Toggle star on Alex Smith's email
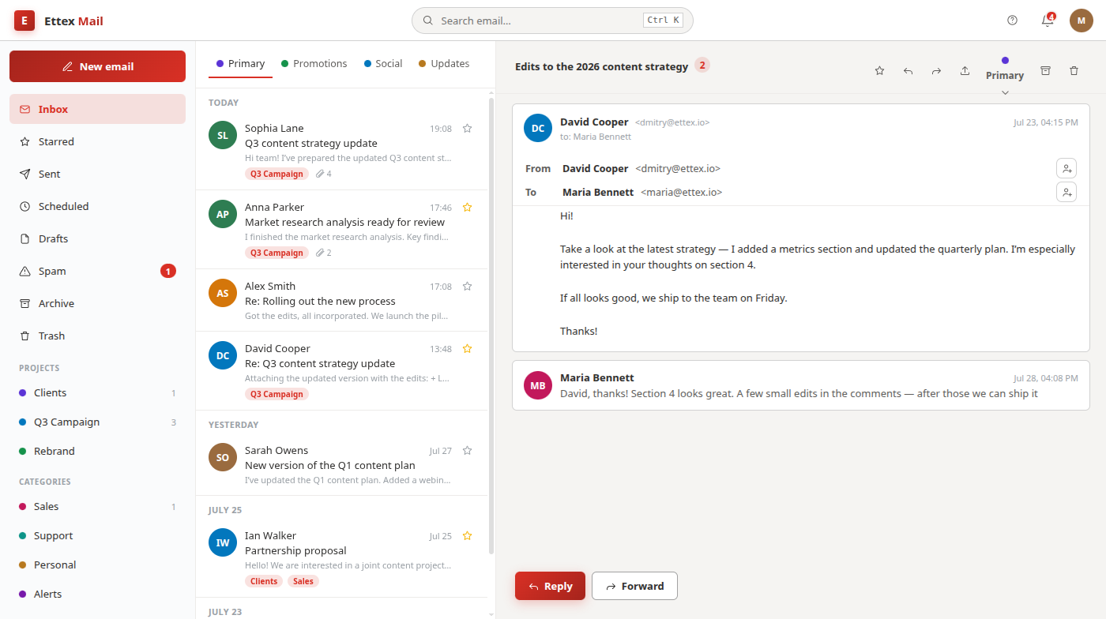1106x619 pixels. (467, 287)
